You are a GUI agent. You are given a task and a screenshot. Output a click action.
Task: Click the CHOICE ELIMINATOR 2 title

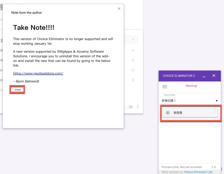[179, 76]
